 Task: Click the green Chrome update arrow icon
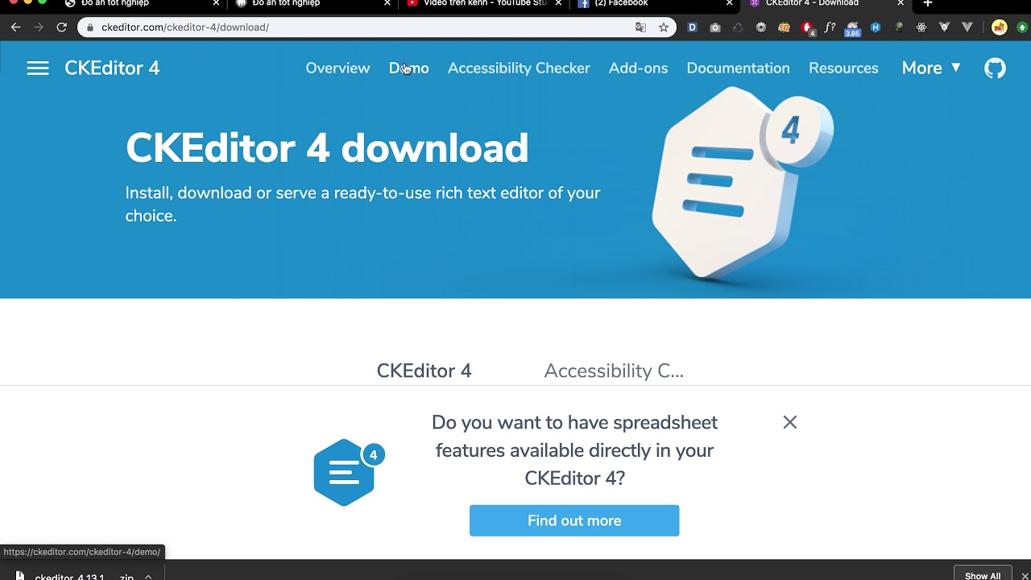click(1022, 27)
